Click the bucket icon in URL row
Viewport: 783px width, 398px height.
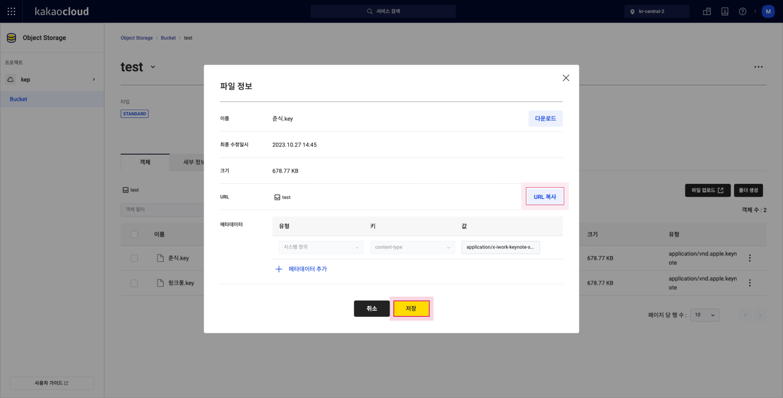tap(277, 197)
